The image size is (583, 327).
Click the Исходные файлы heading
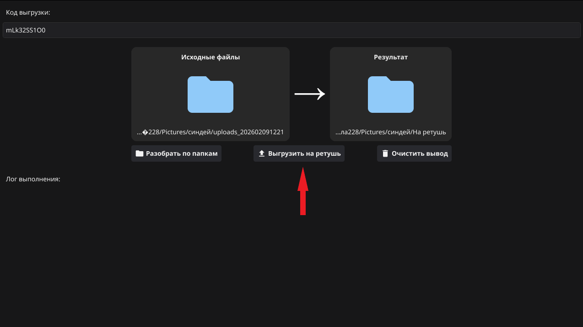click(211, 58)
